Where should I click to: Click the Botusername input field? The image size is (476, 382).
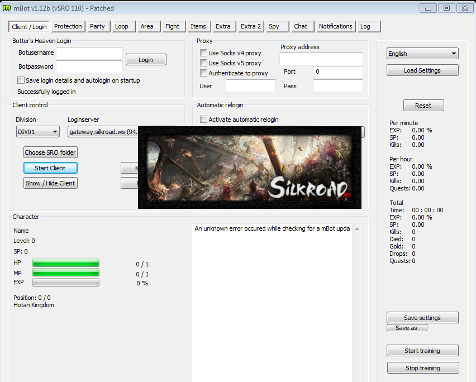coord(89,53)
